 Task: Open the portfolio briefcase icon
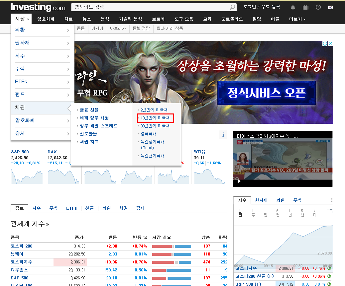[x=306, y=7]
